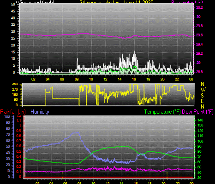Click the E compass letter
Image resolution: width=215 pixels, height=184 pixels.
tap(203, 101)
